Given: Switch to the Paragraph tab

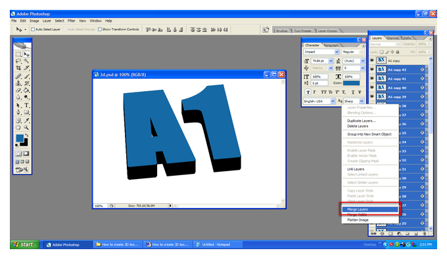Looking at the screenshot, I should click(x=331, y=45).
